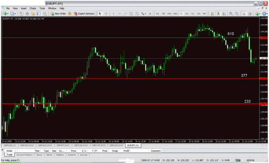Open the Window menu
The height and width of the screenshot is (163, 269).
click(x=52, y=8)
